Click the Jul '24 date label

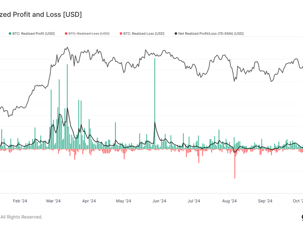[x=194, y=201]
